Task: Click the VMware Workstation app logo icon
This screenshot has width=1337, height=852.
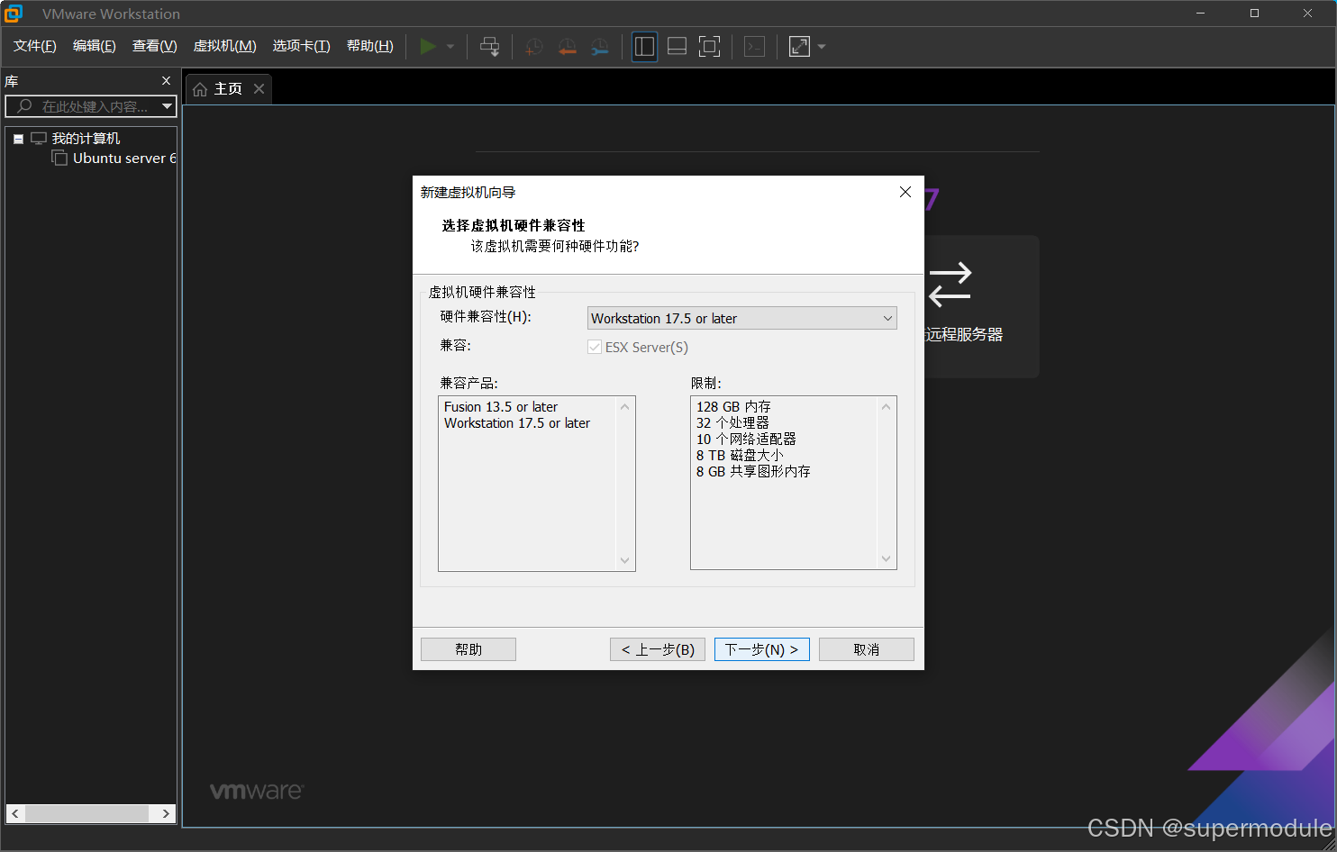Action: click(14, 14)
